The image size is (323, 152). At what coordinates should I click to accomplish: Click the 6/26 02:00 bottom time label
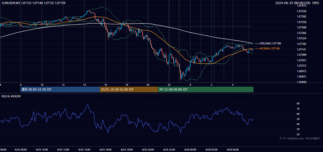click(x=212, y=149)
